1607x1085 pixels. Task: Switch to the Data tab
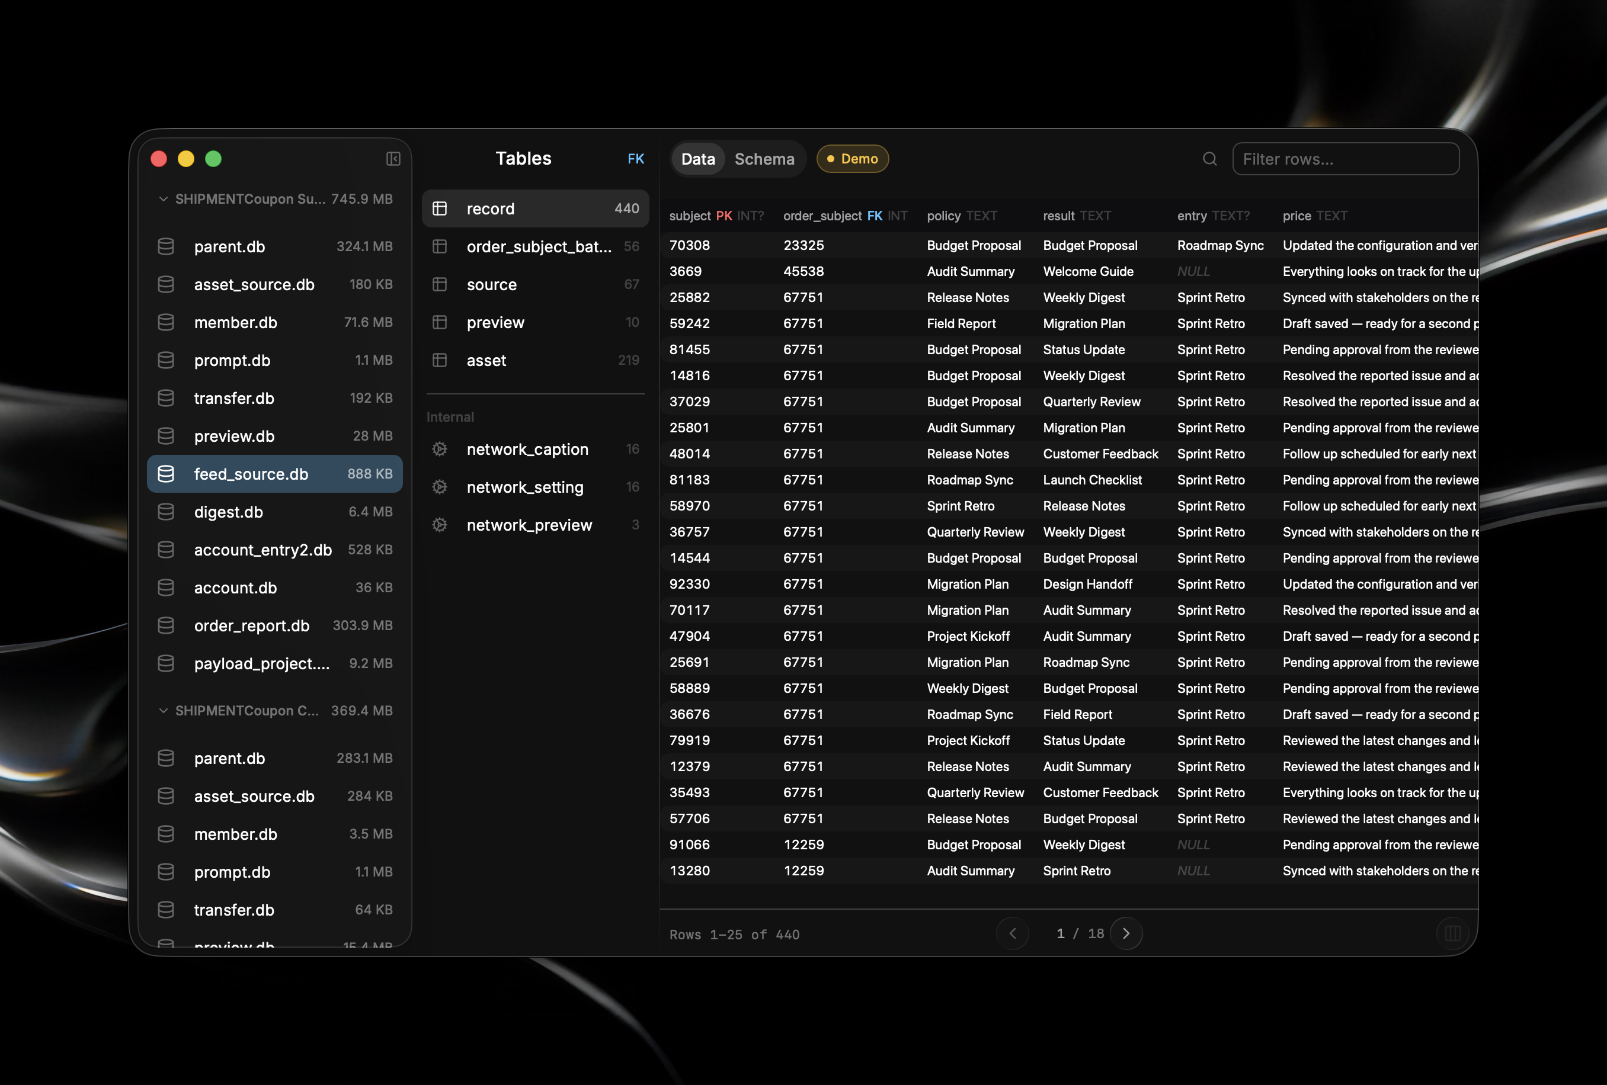point(697,159)
